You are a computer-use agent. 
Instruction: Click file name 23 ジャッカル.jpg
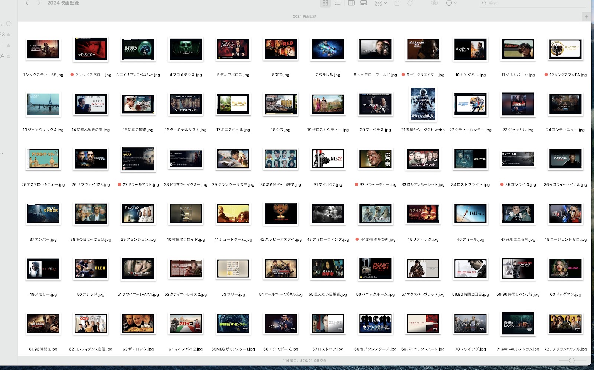518,130
